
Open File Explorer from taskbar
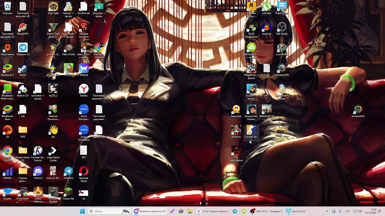[x=190, y=211]
